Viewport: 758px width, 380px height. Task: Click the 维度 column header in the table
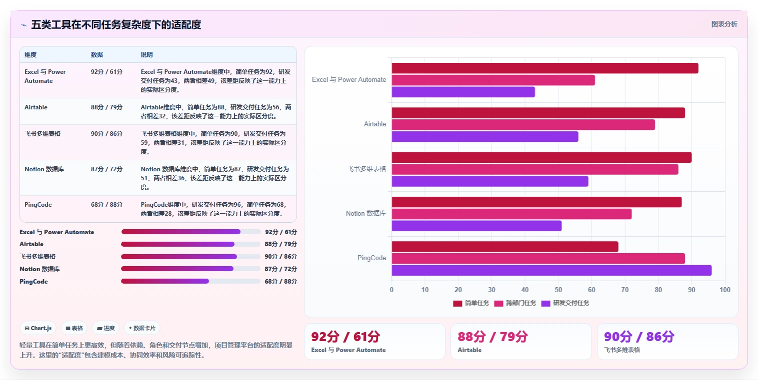click(30, 55)
